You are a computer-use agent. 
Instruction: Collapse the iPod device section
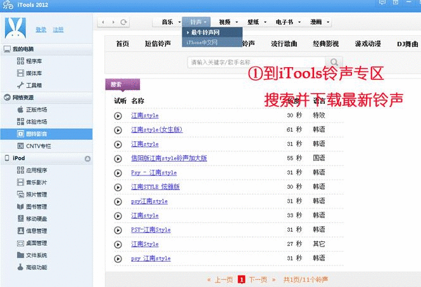point(46,158)
